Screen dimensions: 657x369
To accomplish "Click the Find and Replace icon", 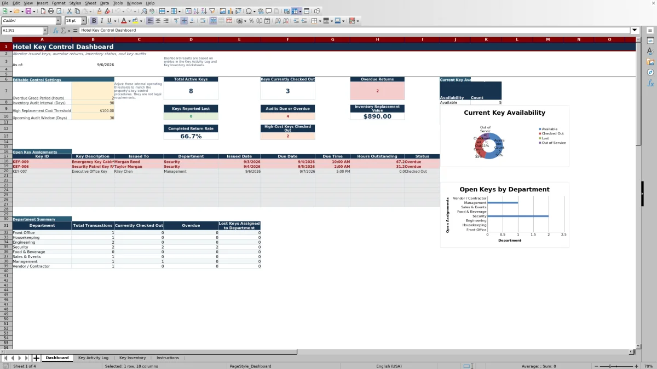I will pyautogui.click(x=143, y=11).
